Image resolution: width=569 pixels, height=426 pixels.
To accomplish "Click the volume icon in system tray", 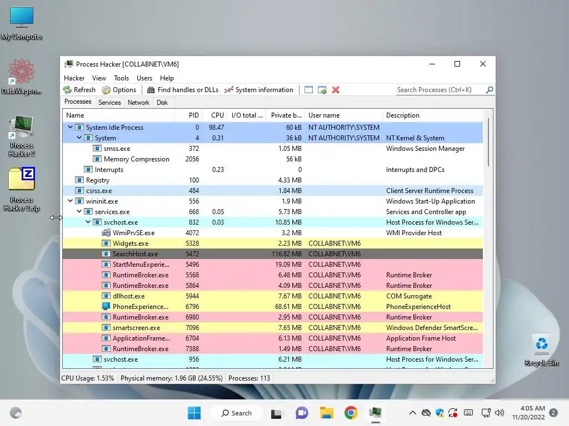I will [x=500, y=413].
